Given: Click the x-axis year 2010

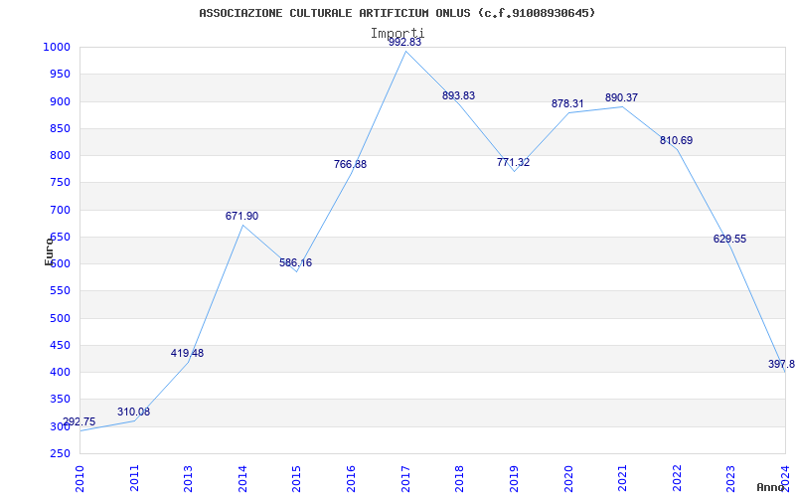Looking at the screenshot, I should [79, 478].
